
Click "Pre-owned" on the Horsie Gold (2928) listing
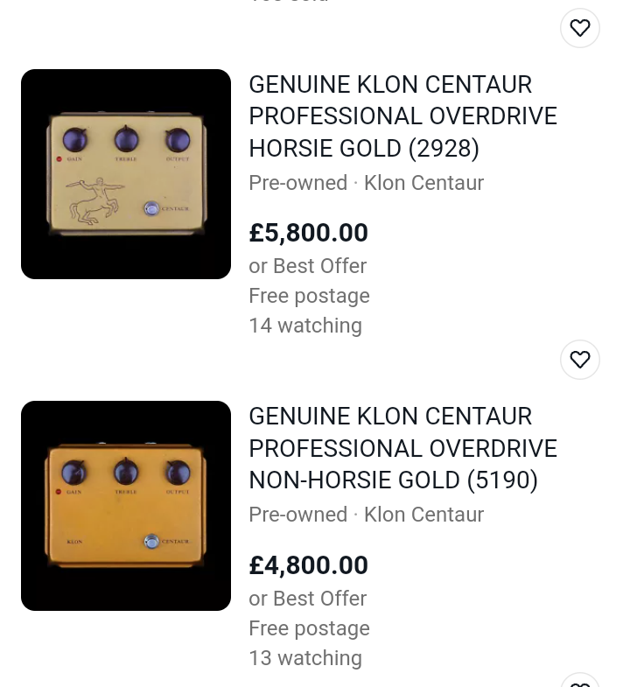click(x=297, y=183)
